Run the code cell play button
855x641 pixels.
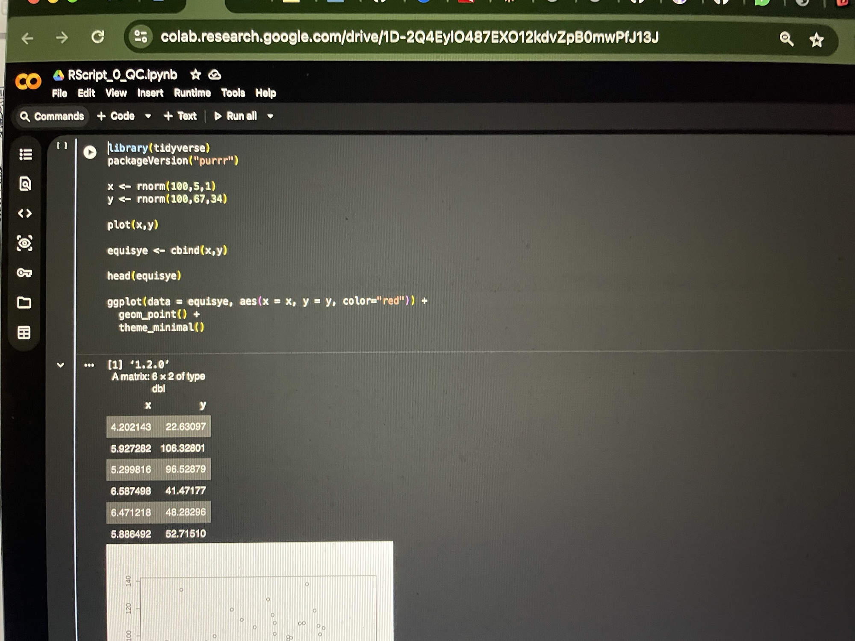coord(90,152)
